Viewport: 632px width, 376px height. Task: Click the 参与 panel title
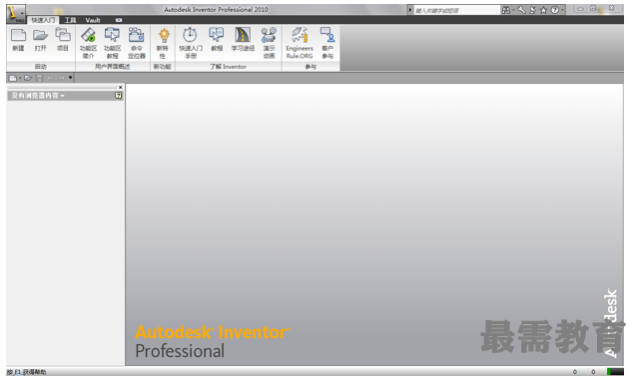click(311, 67)
